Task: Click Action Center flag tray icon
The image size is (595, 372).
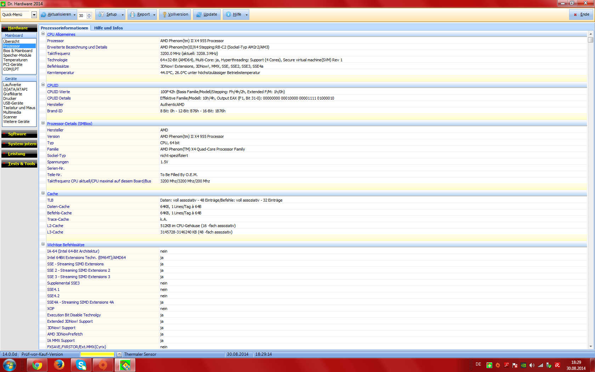Action: click(x=515, y=365)
